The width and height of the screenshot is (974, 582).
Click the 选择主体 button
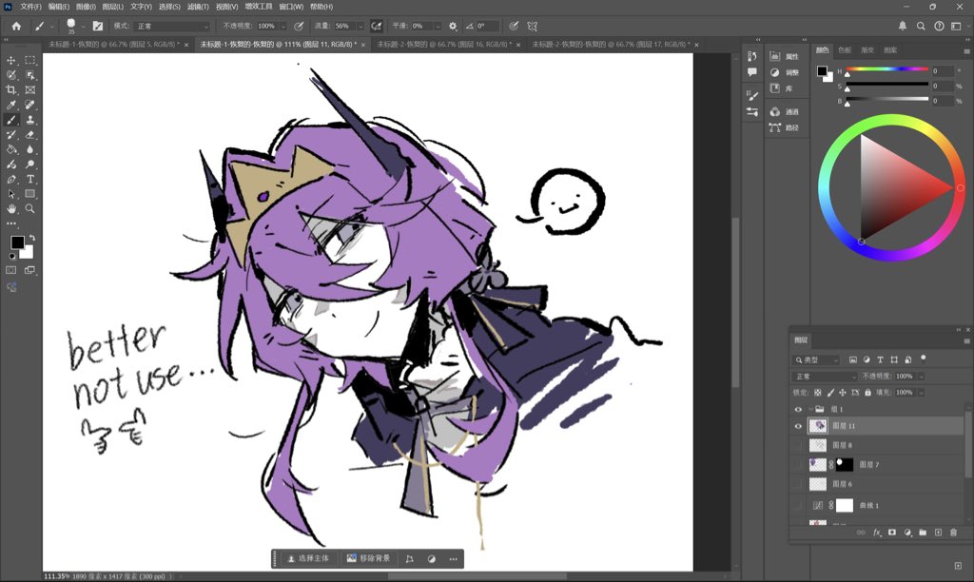pyautogui.click(x=308, y=558)
